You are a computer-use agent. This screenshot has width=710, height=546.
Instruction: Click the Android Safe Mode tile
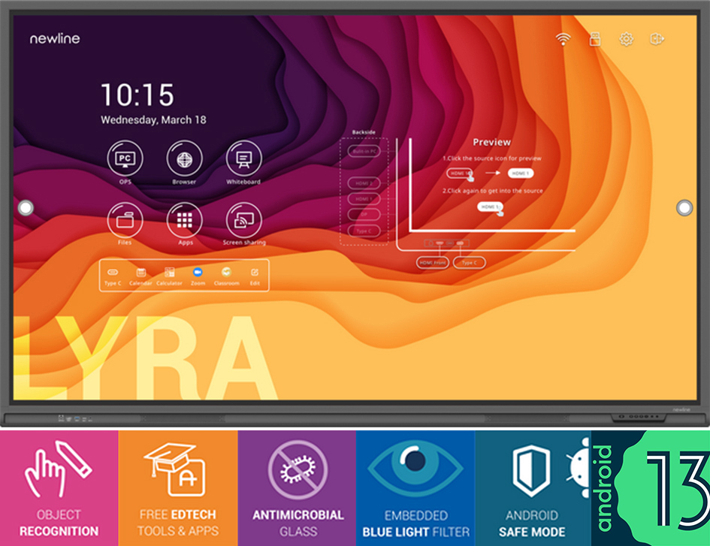pos(533,488)
